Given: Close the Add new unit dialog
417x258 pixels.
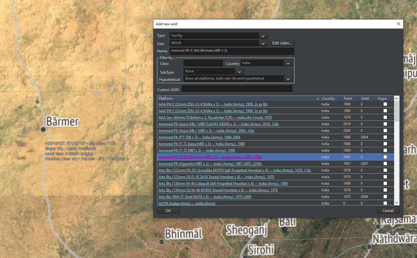Looking at the screenshot, I should pos(399,24).
